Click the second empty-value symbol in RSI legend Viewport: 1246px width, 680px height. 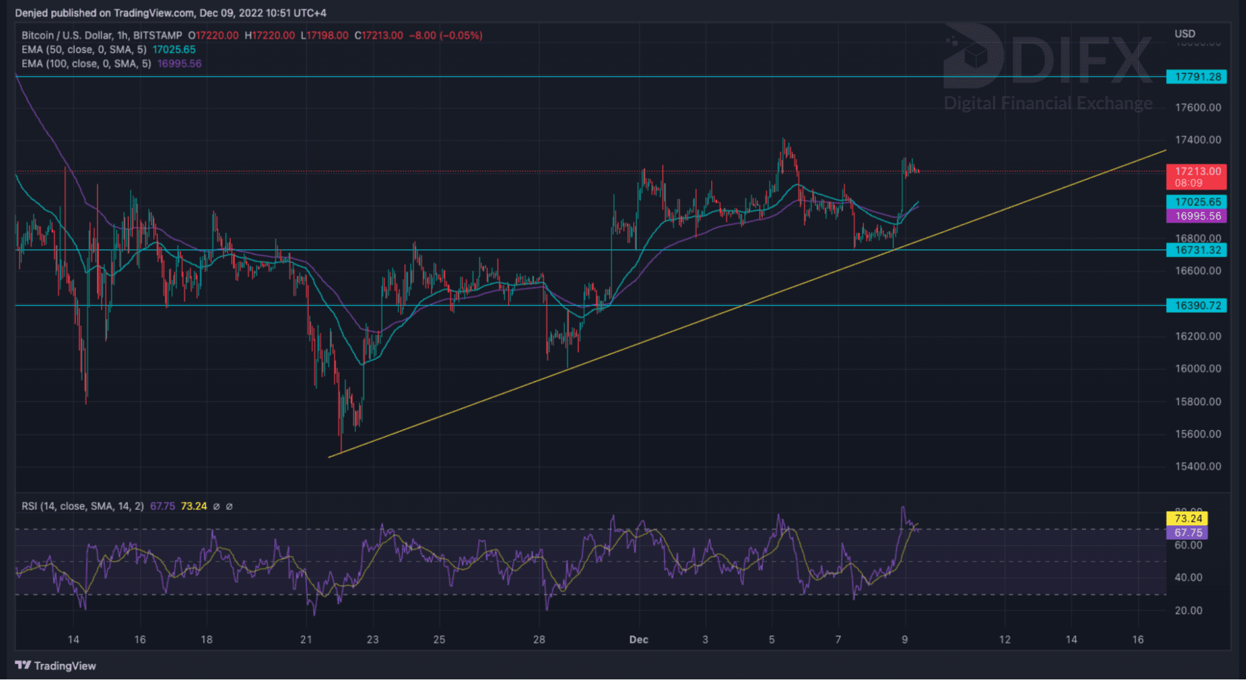[x=229, y=506]
